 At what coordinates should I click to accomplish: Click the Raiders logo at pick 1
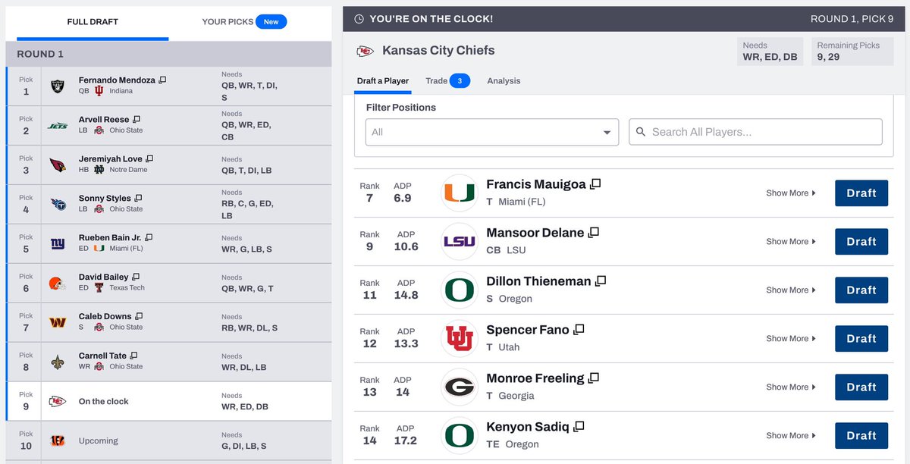(x=58, y=86)
